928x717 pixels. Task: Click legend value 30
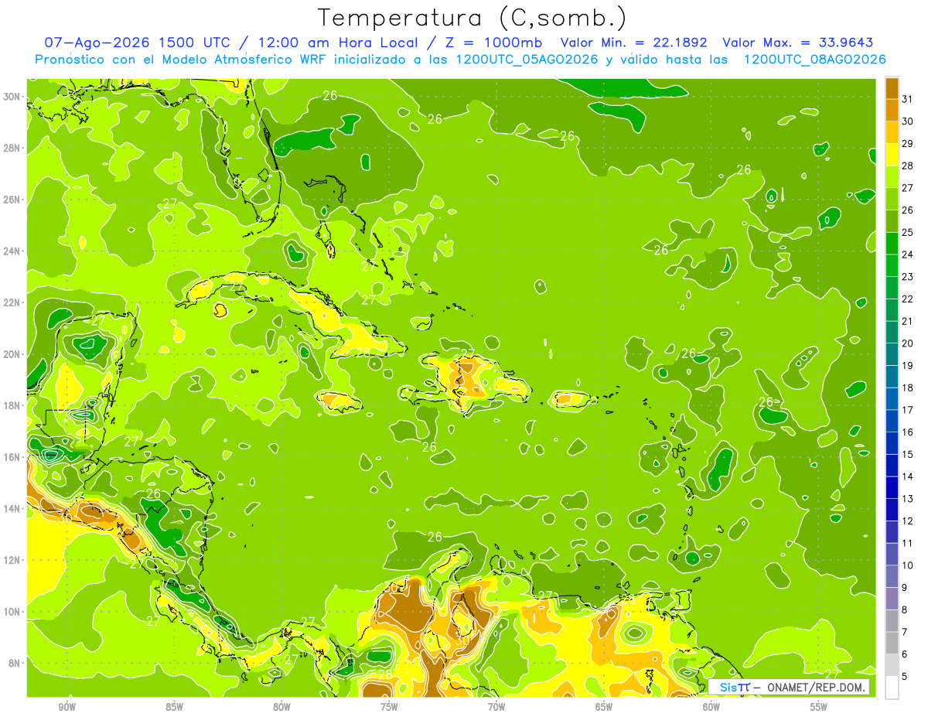point(907,121)
